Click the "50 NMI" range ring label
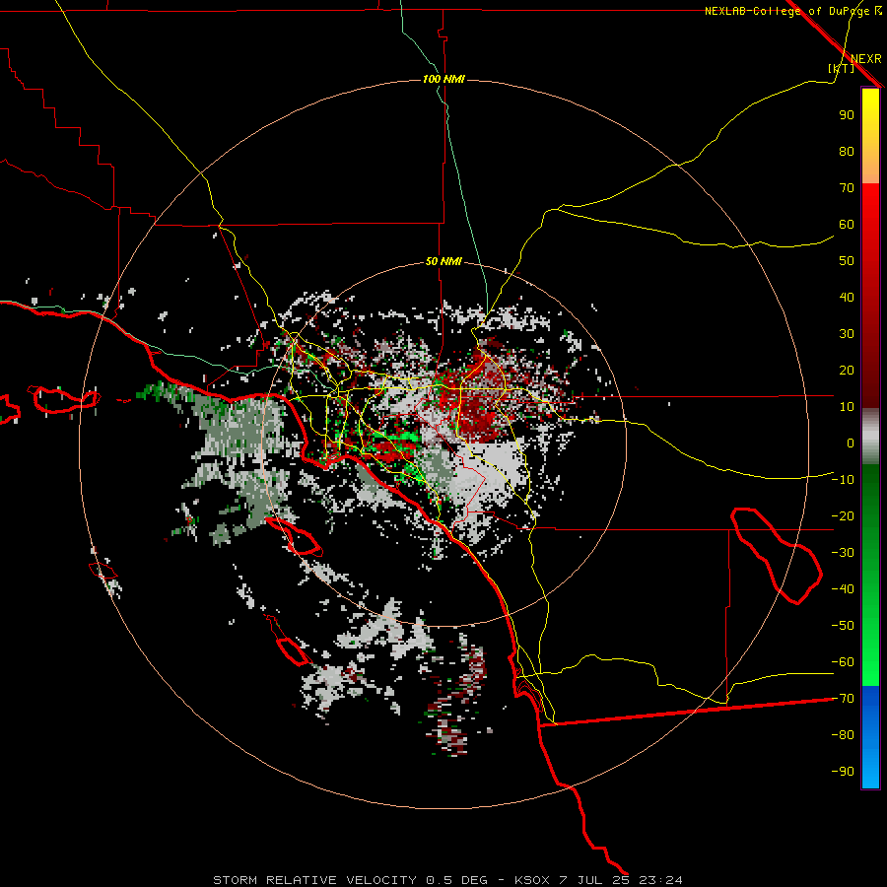The image size is (887, 887). [443, 261]
